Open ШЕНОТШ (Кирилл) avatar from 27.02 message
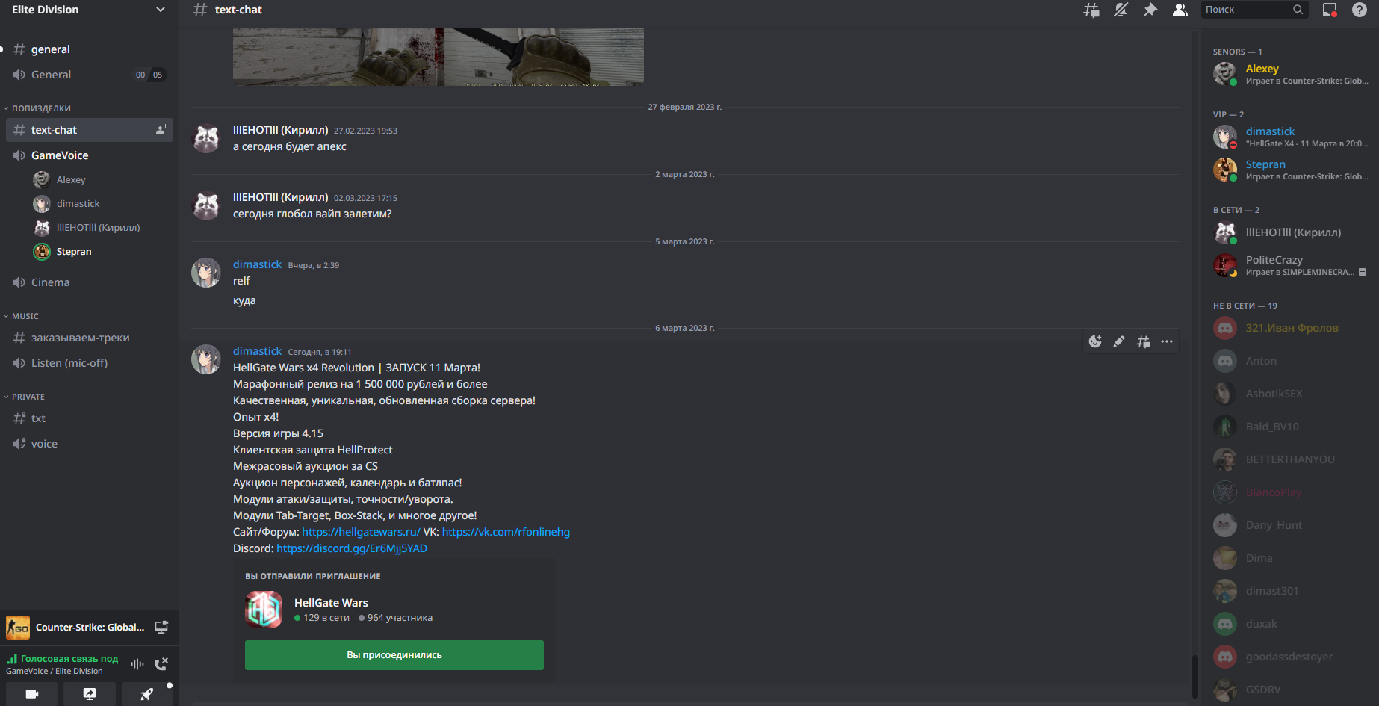1379x706 pixels. tap(206, 139)
